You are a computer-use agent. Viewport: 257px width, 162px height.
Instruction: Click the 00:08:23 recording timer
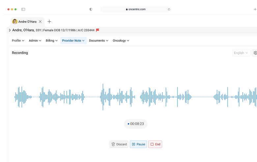pyautogui.click(x=136, y=124)
